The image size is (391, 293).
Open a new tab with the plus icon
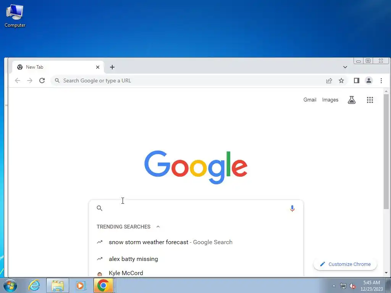pos(112,67)
